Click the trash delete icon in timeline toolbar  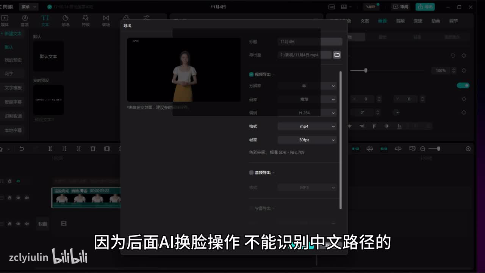tap(93, 149)
